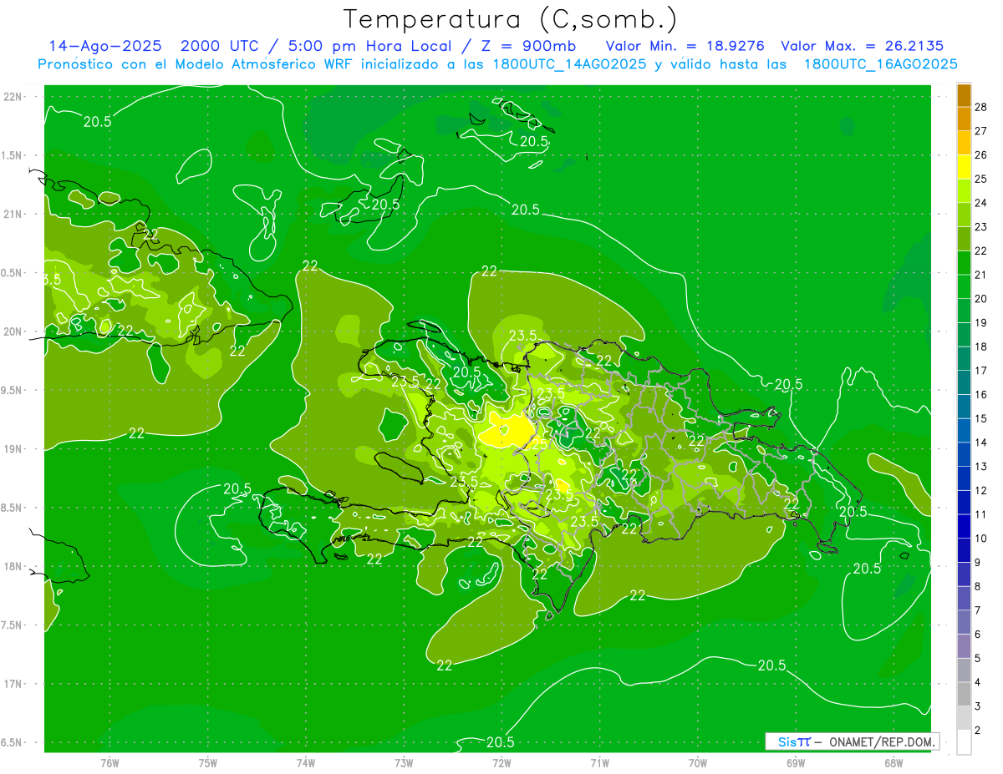The width and height of the screenshot is (1003, 774).
Task: Click the "76W" longitude axis label
Action: click(109, 762)
